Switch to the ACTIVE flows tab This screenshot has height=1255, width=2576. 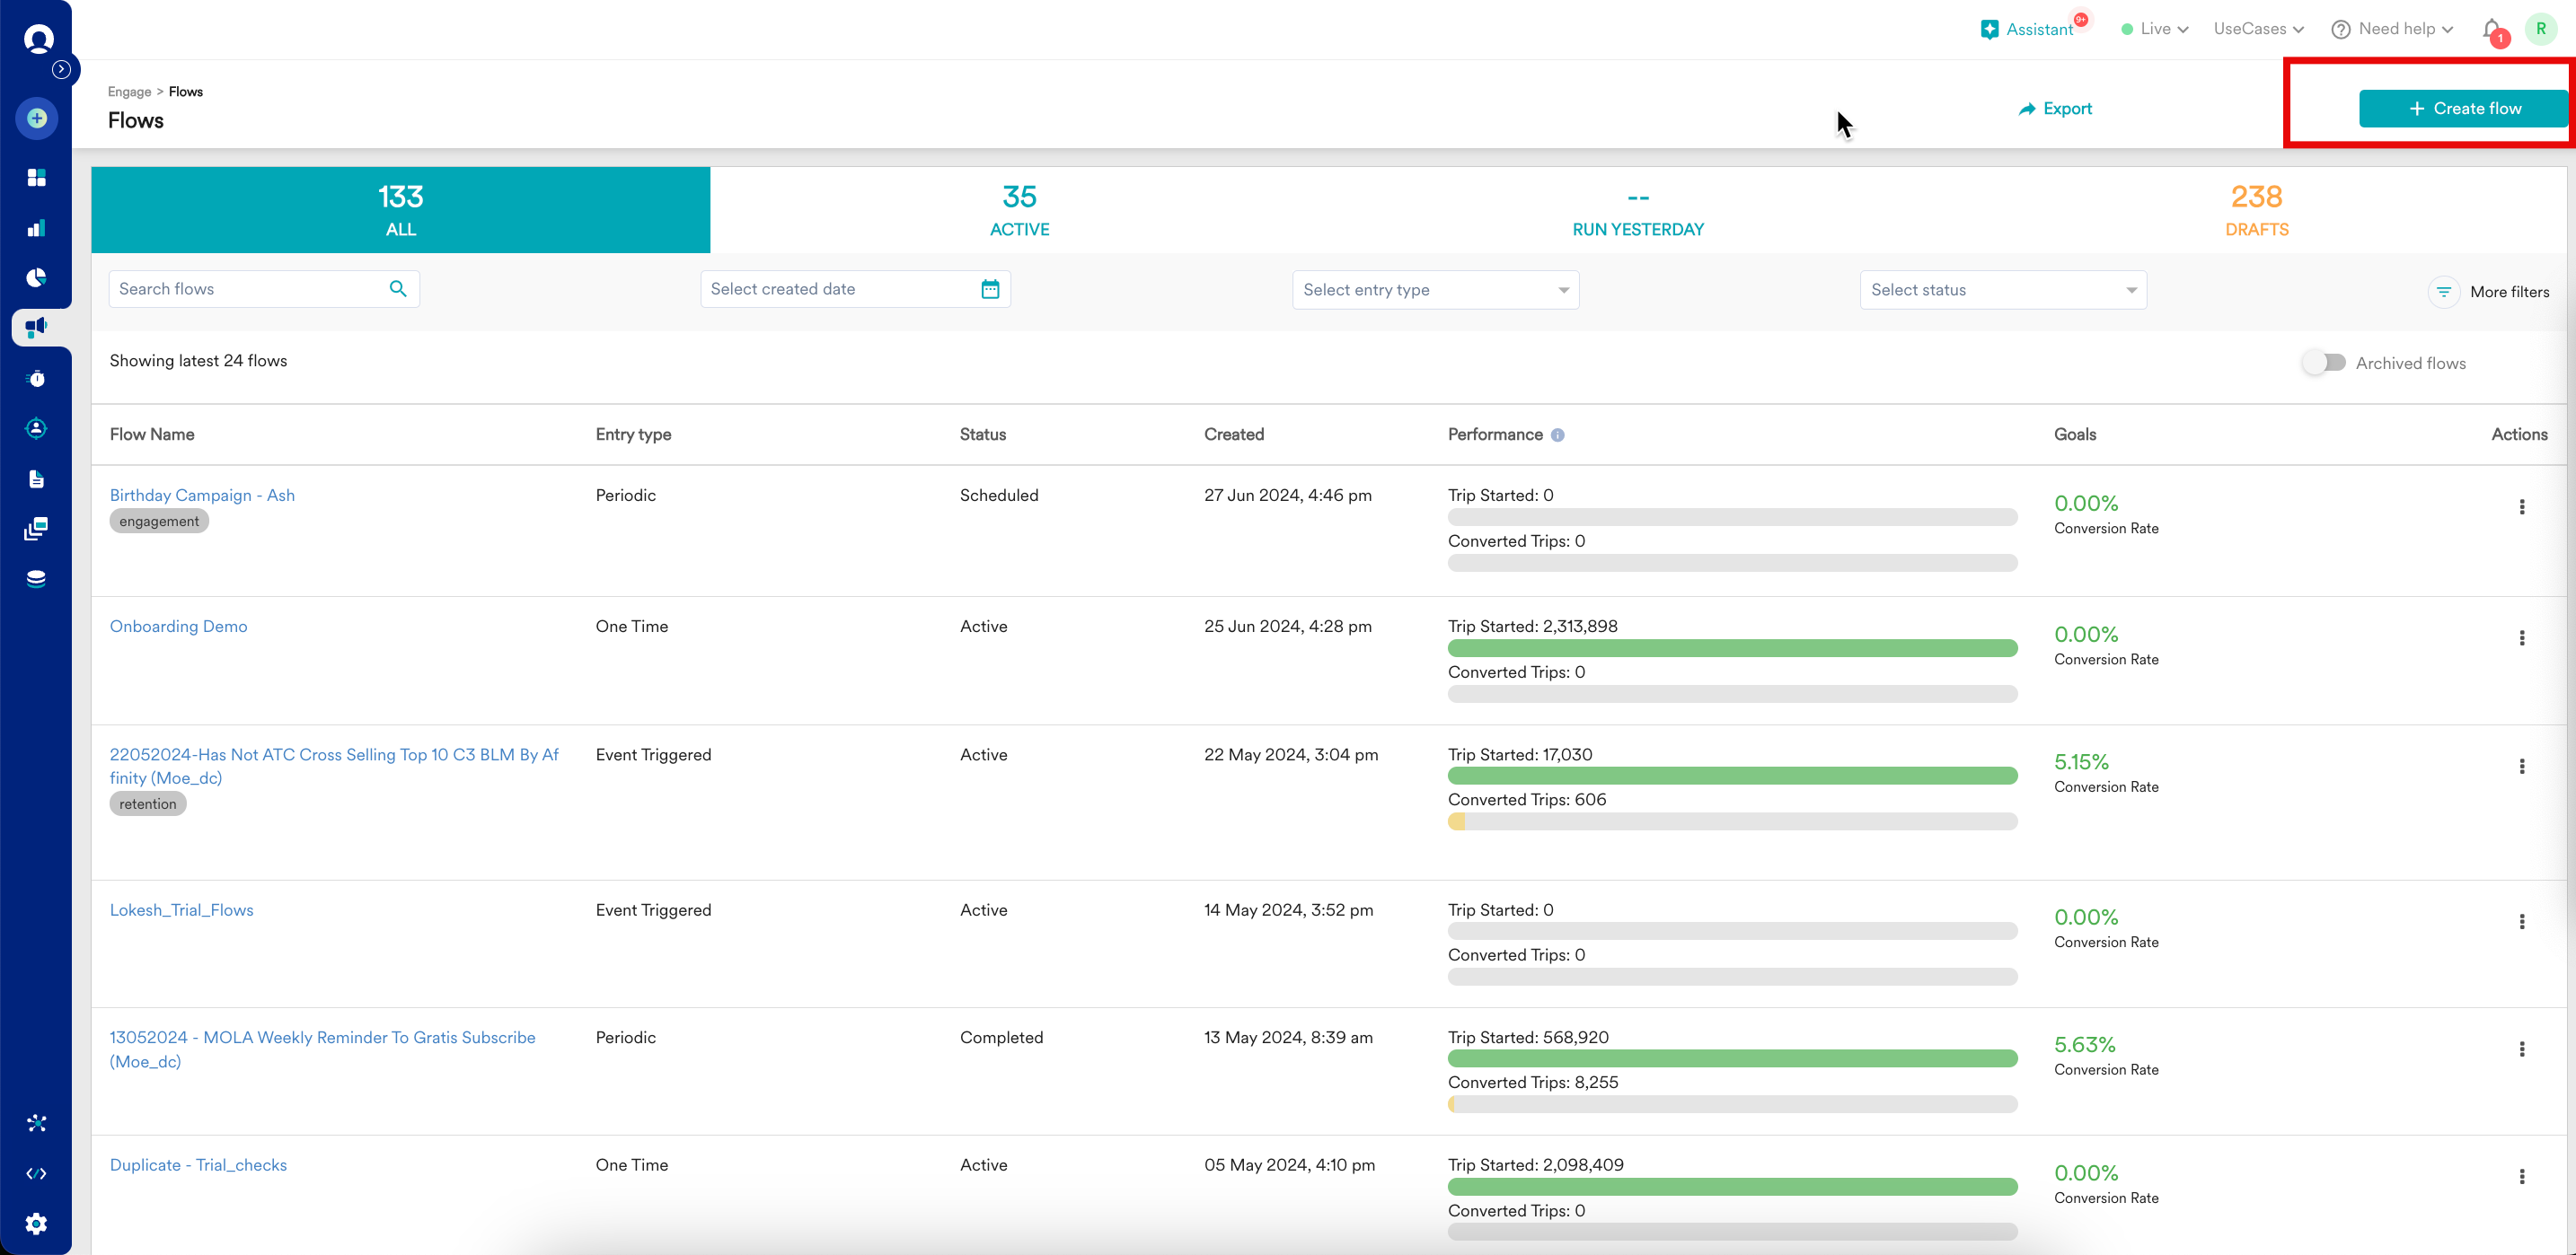point(1019,210)
